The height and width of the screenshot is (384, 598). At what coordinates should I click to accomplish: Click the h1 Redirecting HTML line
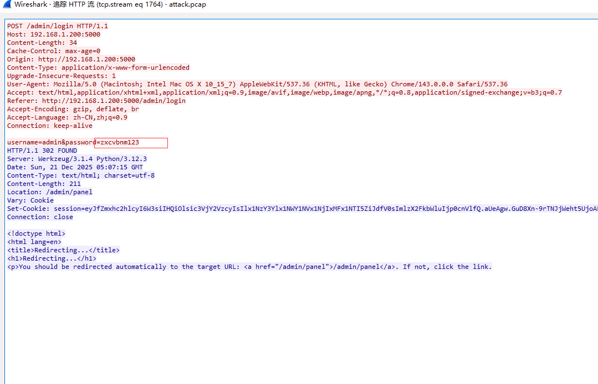[52, 258]
